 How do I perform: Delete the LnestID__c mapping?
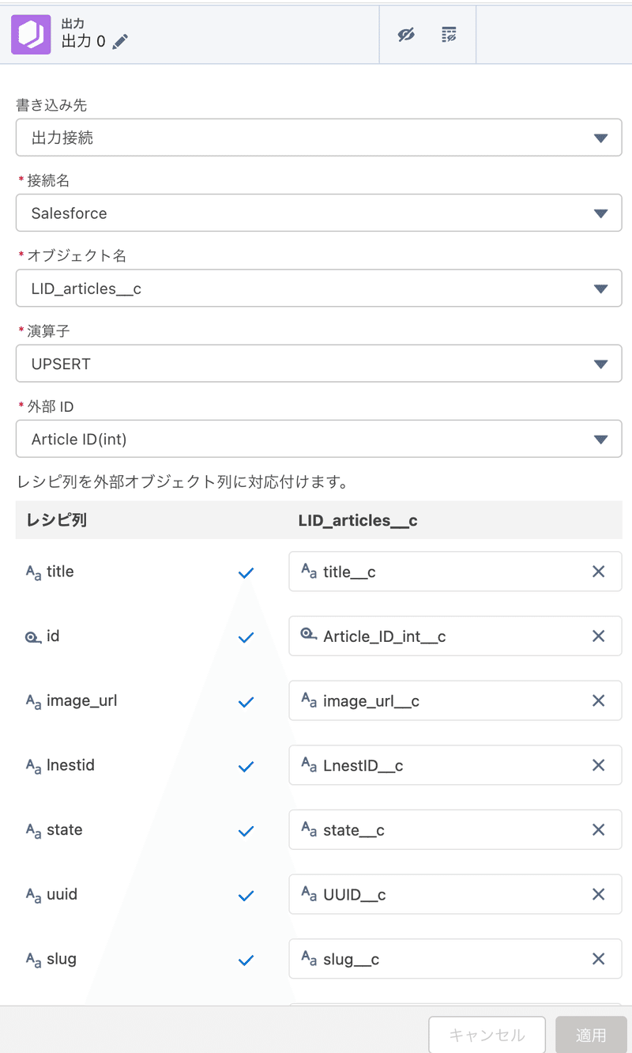click(x=598, y=765)
